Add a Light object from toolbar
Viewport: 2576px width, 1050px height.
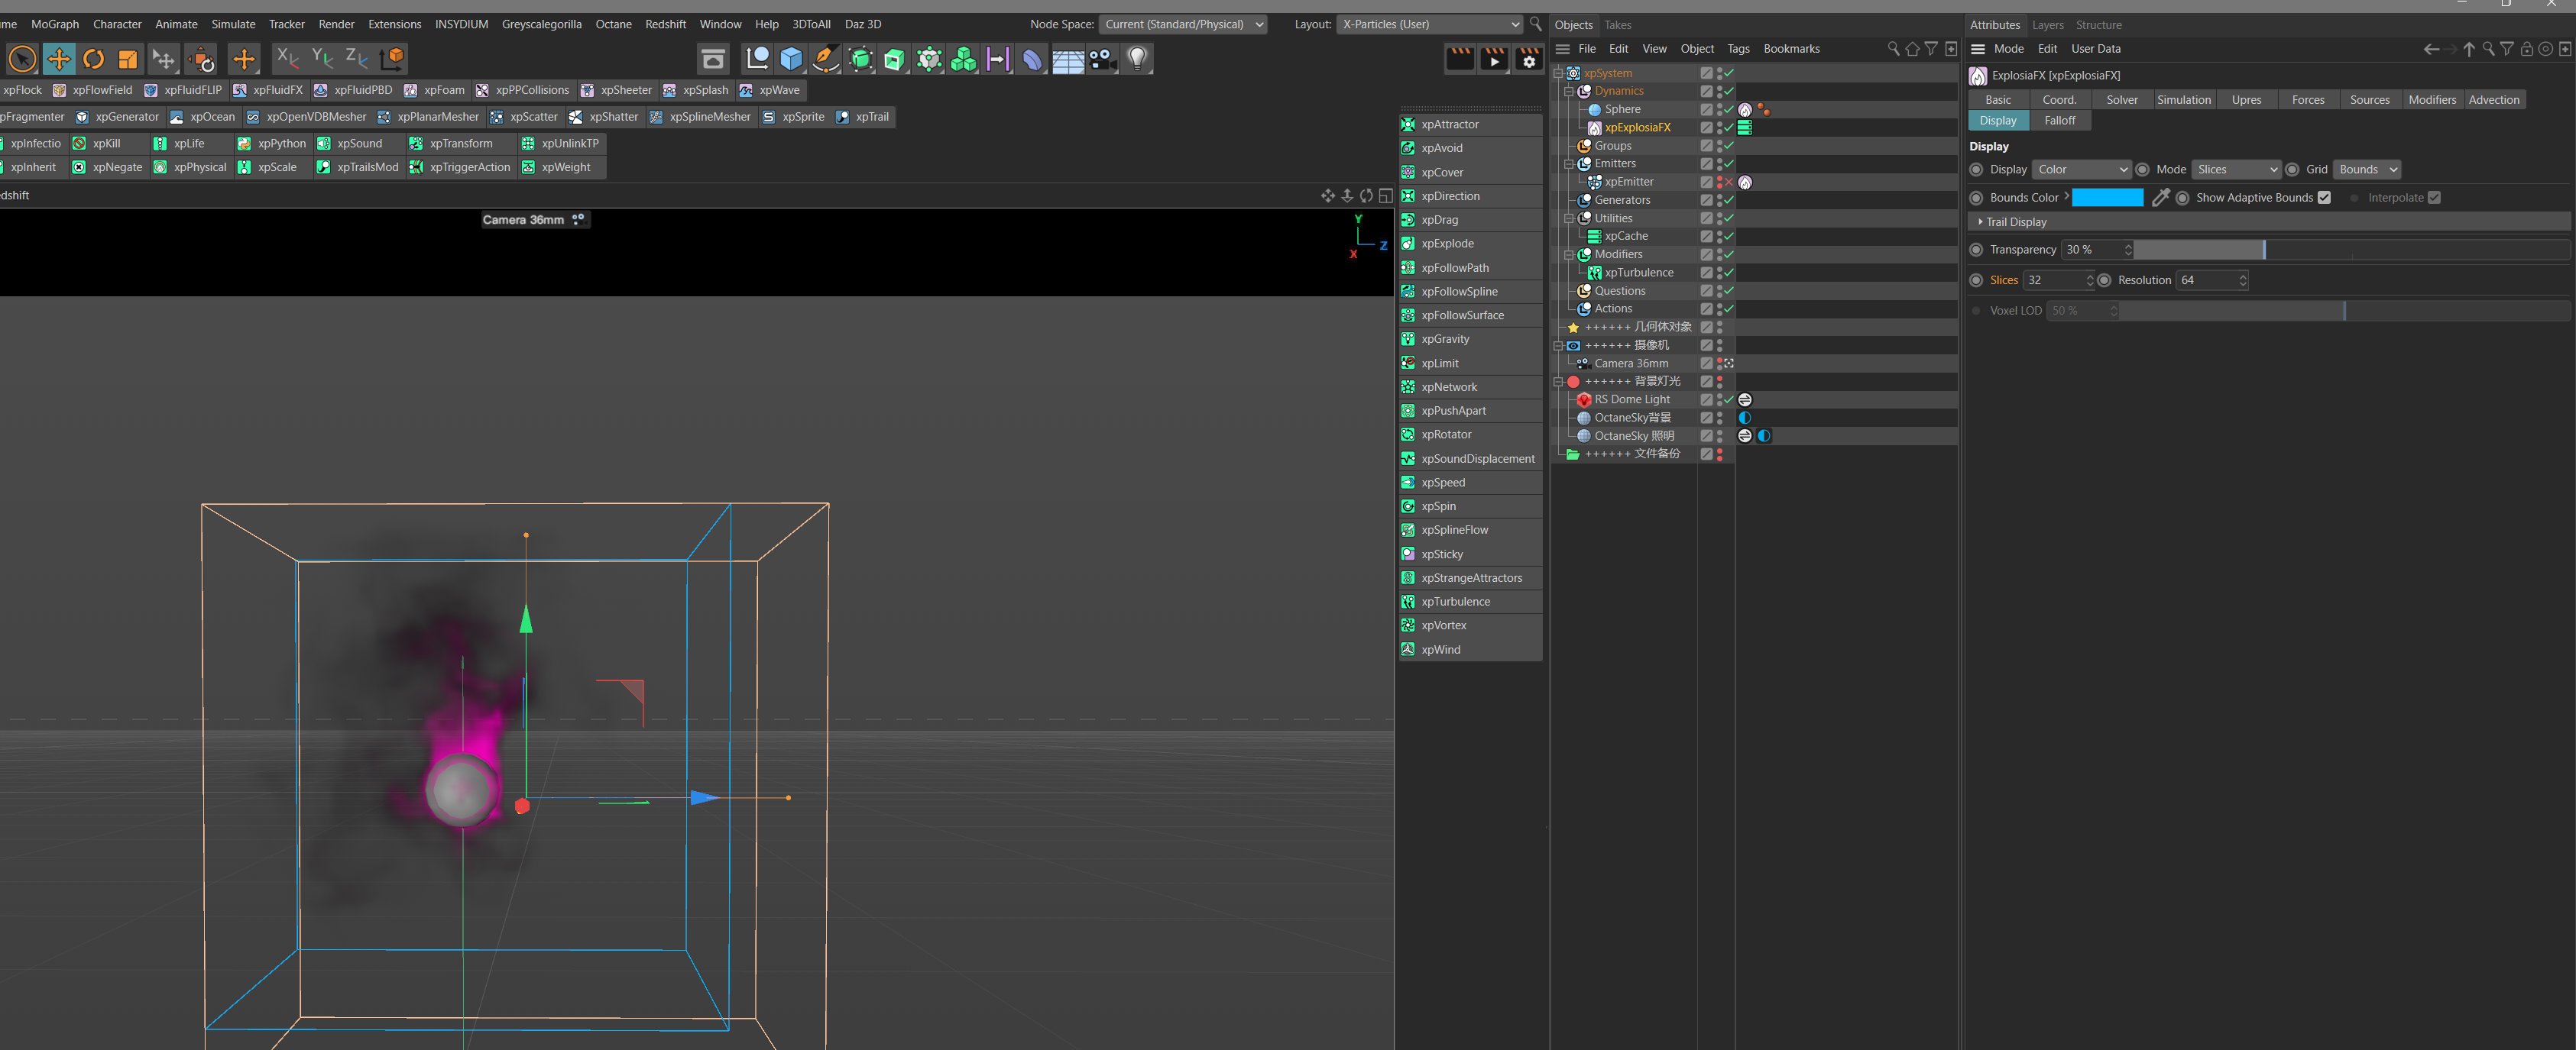click(1137, 59)
